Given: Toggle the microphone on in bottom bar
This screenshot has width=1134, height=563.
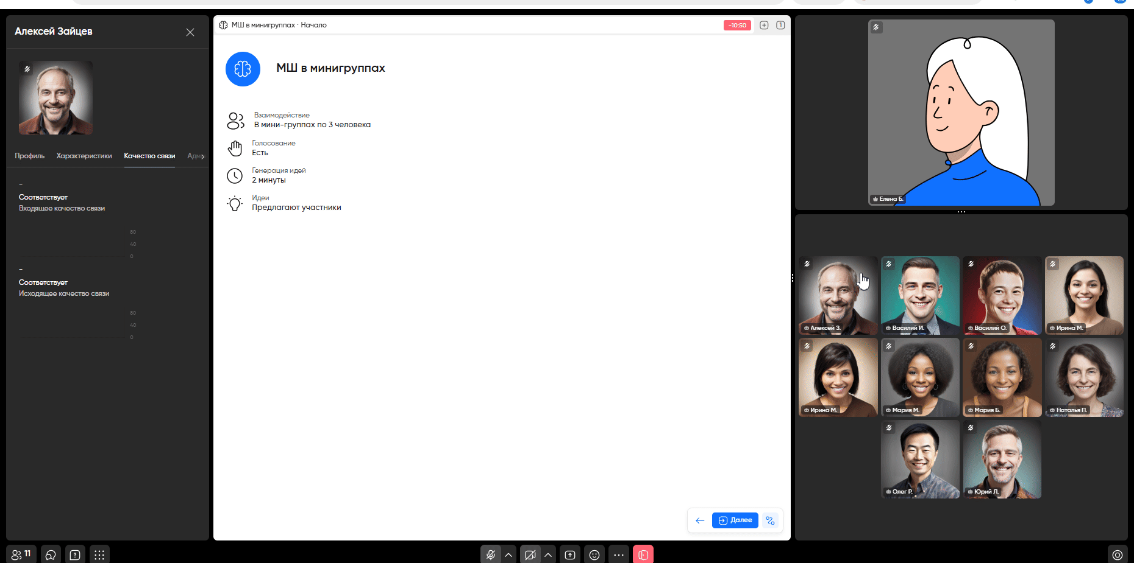Looking at the screenshot, I should tap(491, 554).
